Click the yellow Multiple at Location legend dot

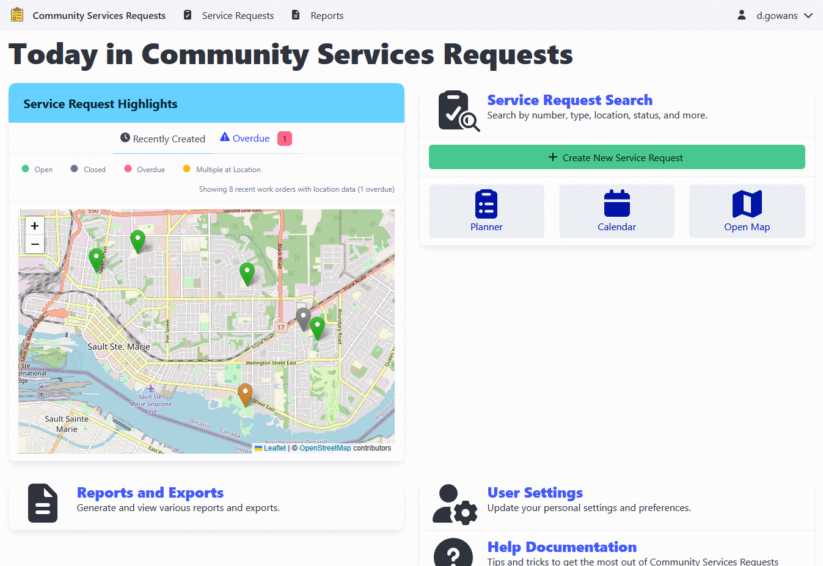186,169
